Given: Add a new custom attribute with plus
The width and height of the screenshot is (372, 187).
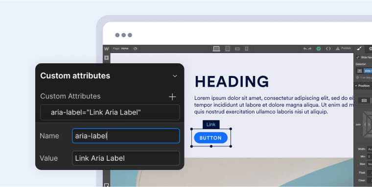Looking at the screenshot, I should 172,96.
